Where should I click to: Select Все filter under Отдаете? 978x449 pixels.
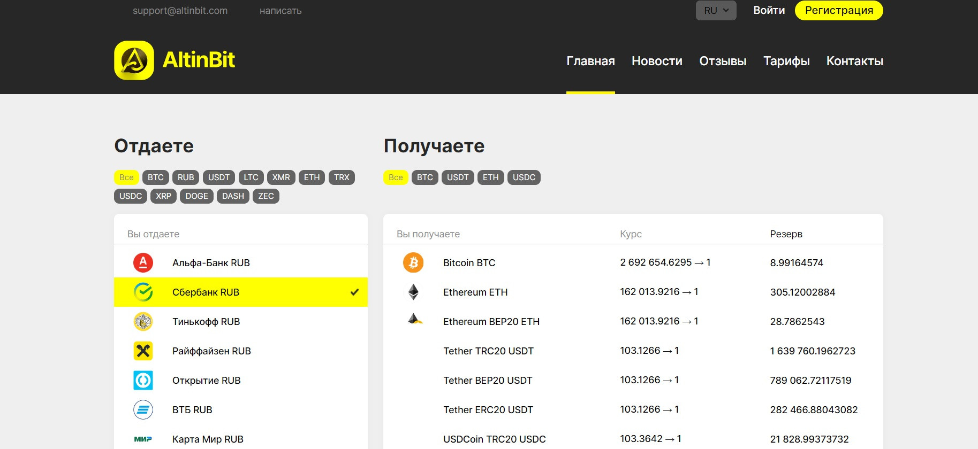(126, 177)
